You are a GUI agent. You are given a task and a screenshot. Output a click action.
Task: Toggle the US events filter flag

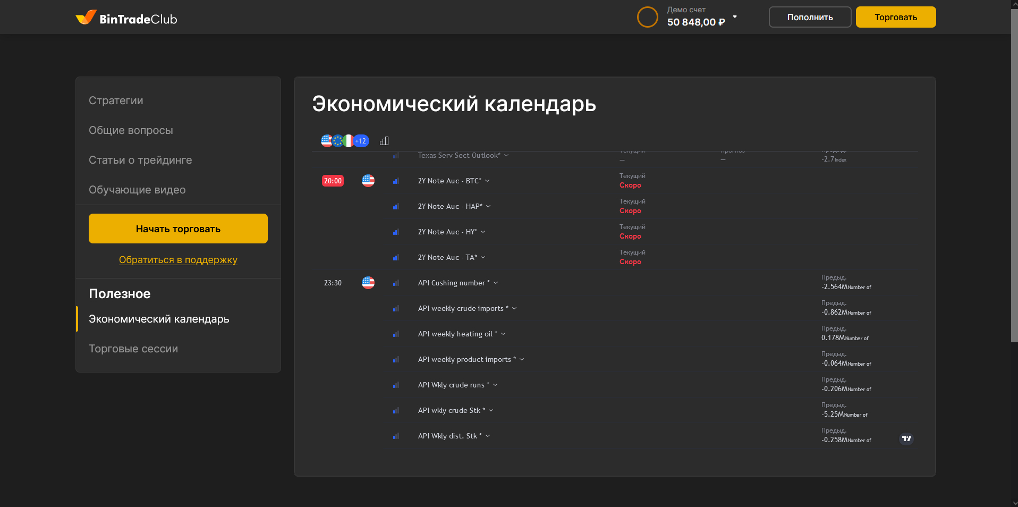pyautogui.click(x=326, y=141)
